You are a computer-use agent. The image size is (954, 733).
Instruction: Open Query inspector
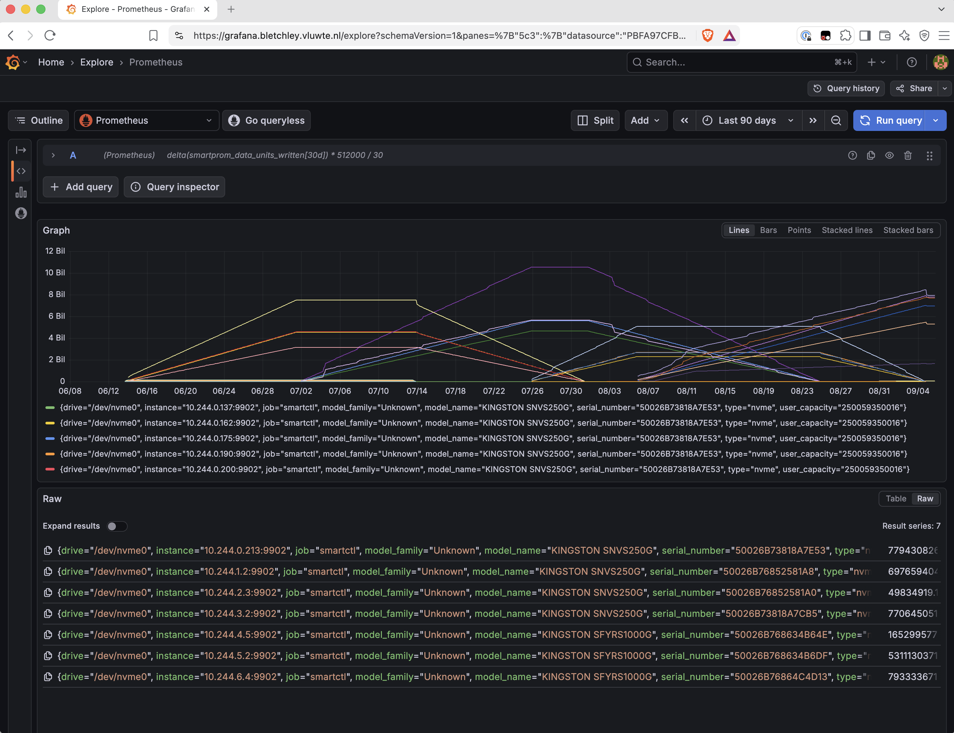point(175,187)
